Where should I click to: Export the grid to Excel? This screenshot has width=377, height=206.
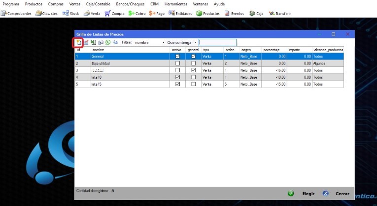click(93, 42)
